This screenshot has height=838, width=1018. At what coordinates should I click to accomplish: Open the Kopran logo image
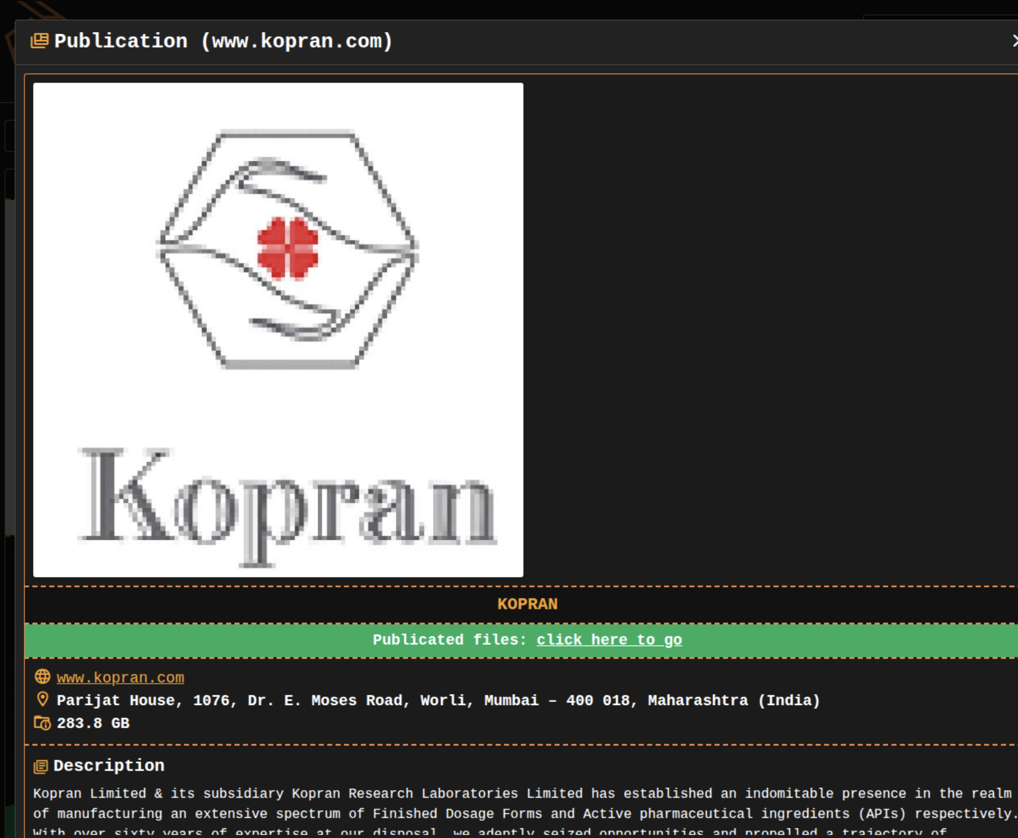coord(278,330)
